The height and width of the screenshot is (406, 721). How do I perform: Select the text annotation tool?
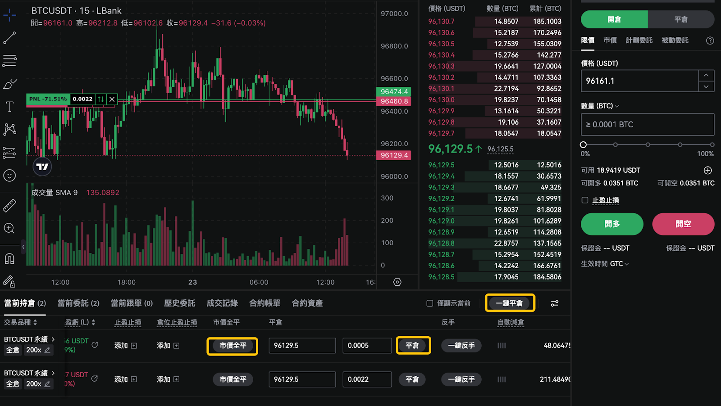pos(9,107)
